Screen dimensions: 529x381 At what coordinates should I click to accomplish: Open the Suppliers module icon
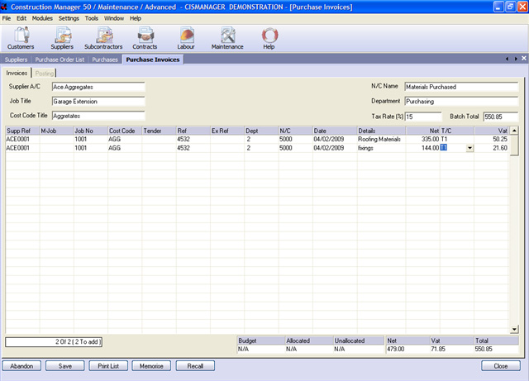[62, 38]
